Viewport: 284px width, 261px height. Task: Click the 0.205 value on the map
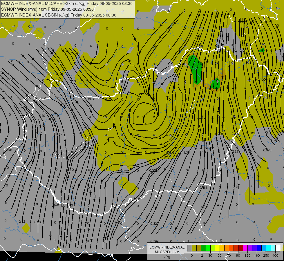(38, 222)
